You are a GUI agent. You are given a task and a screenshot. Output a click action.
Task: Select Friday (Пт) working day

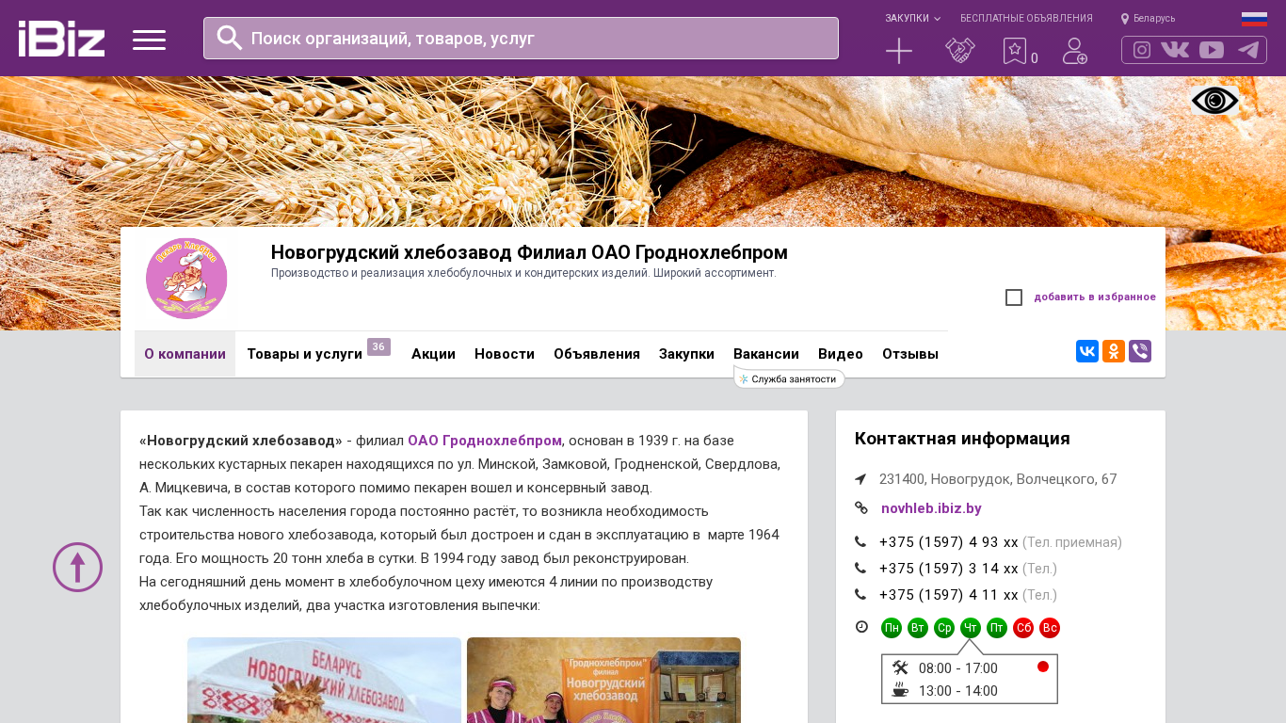coord(997,628)
